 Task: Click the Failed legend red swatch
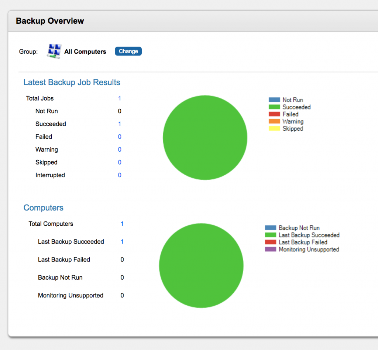pos(274,114)
